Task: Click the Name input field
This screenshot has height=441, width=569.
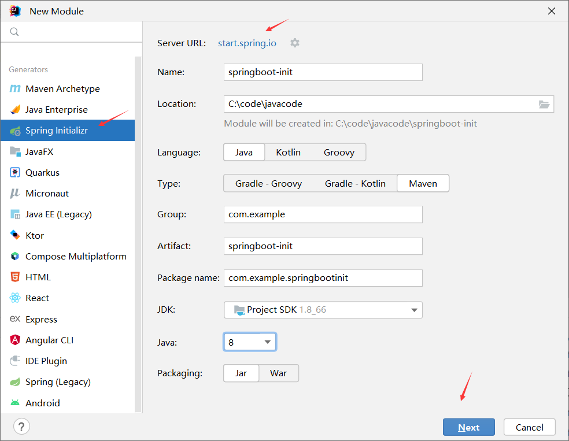Action: [323, 72]
